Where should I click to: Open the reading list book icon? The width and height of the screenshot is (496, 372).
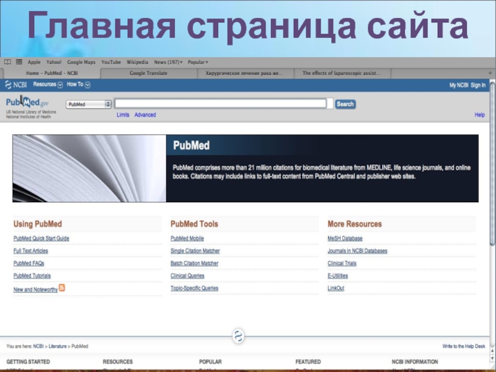[x=7, y=62]
